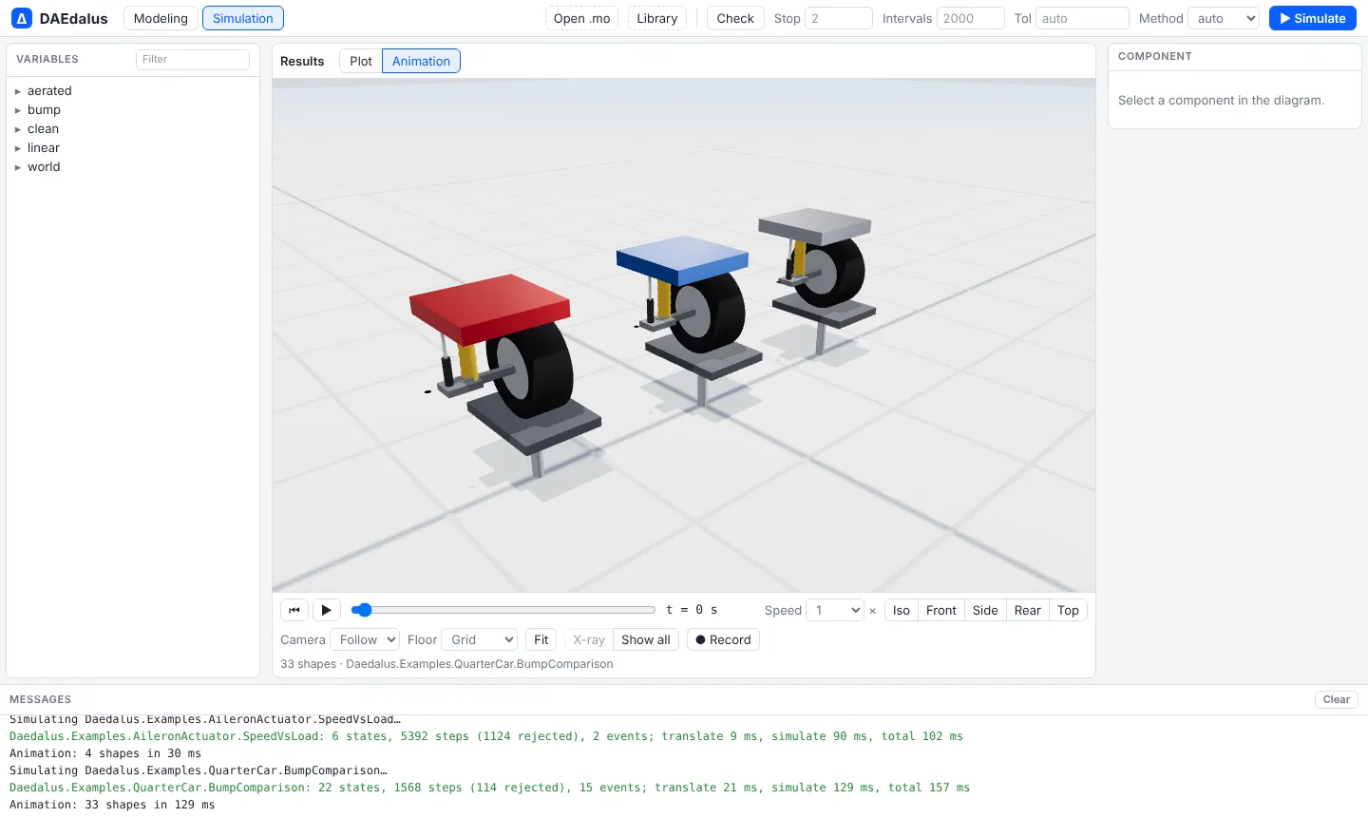Click the blue quarter-car body
The width and height of the screenshot is (1368, 817).
click(682, 259)
